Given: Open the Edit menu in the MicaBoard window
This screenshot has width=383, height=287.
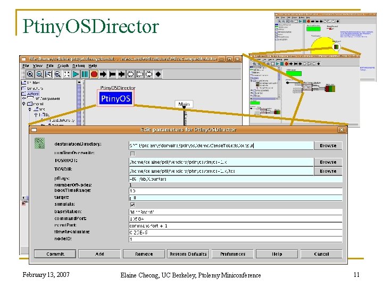Looking at the screenshot, I should [50, 66].
